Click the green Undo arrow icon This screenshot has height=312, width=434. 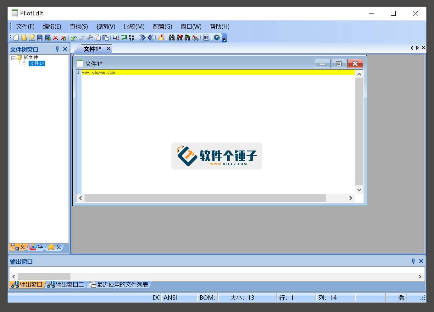74,38
